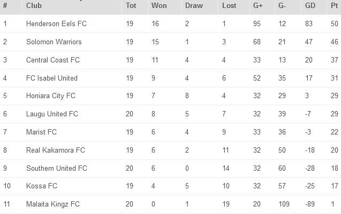Image resolution: width=341 pixels, height=214 pixels.
Task: Click the Henderson Eels FC club name
Action: click(x=56, y=24)
